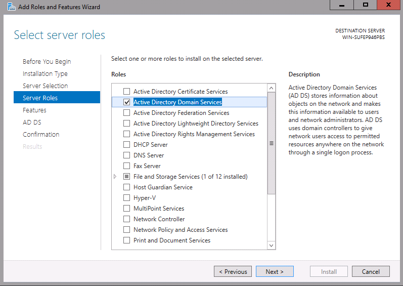Select the Active Directory Domain Services label
The height and width of the screenshot is (286, 403).
[177, 102]
